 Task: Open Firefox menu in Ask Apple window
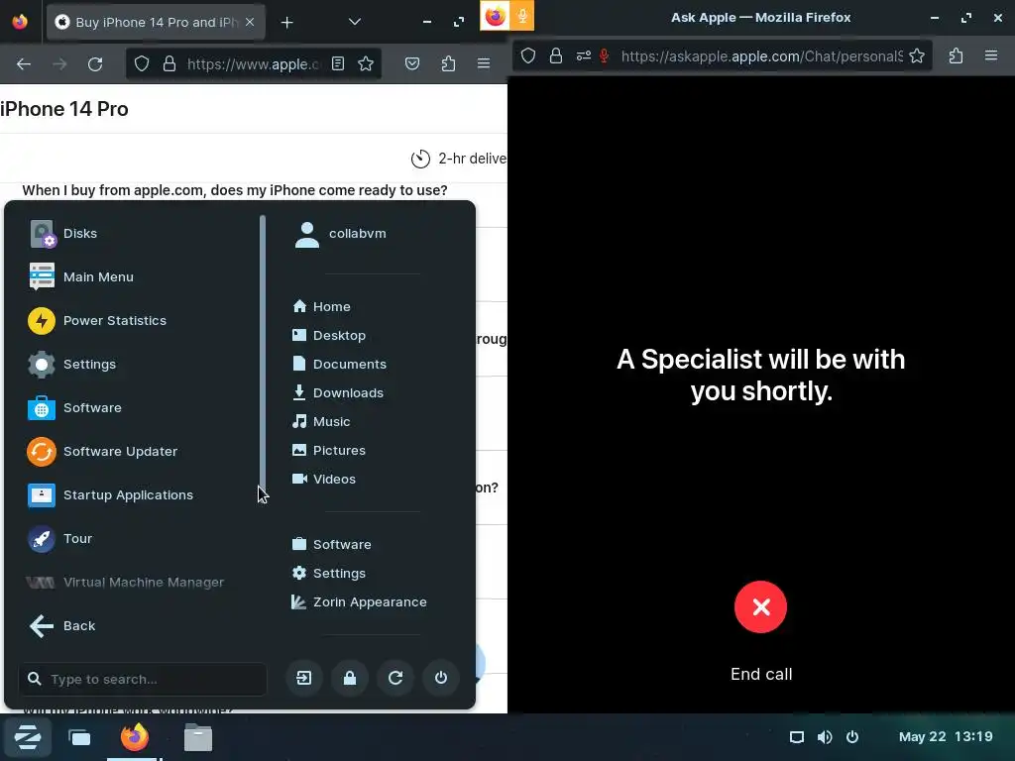[x=991, y=55]
